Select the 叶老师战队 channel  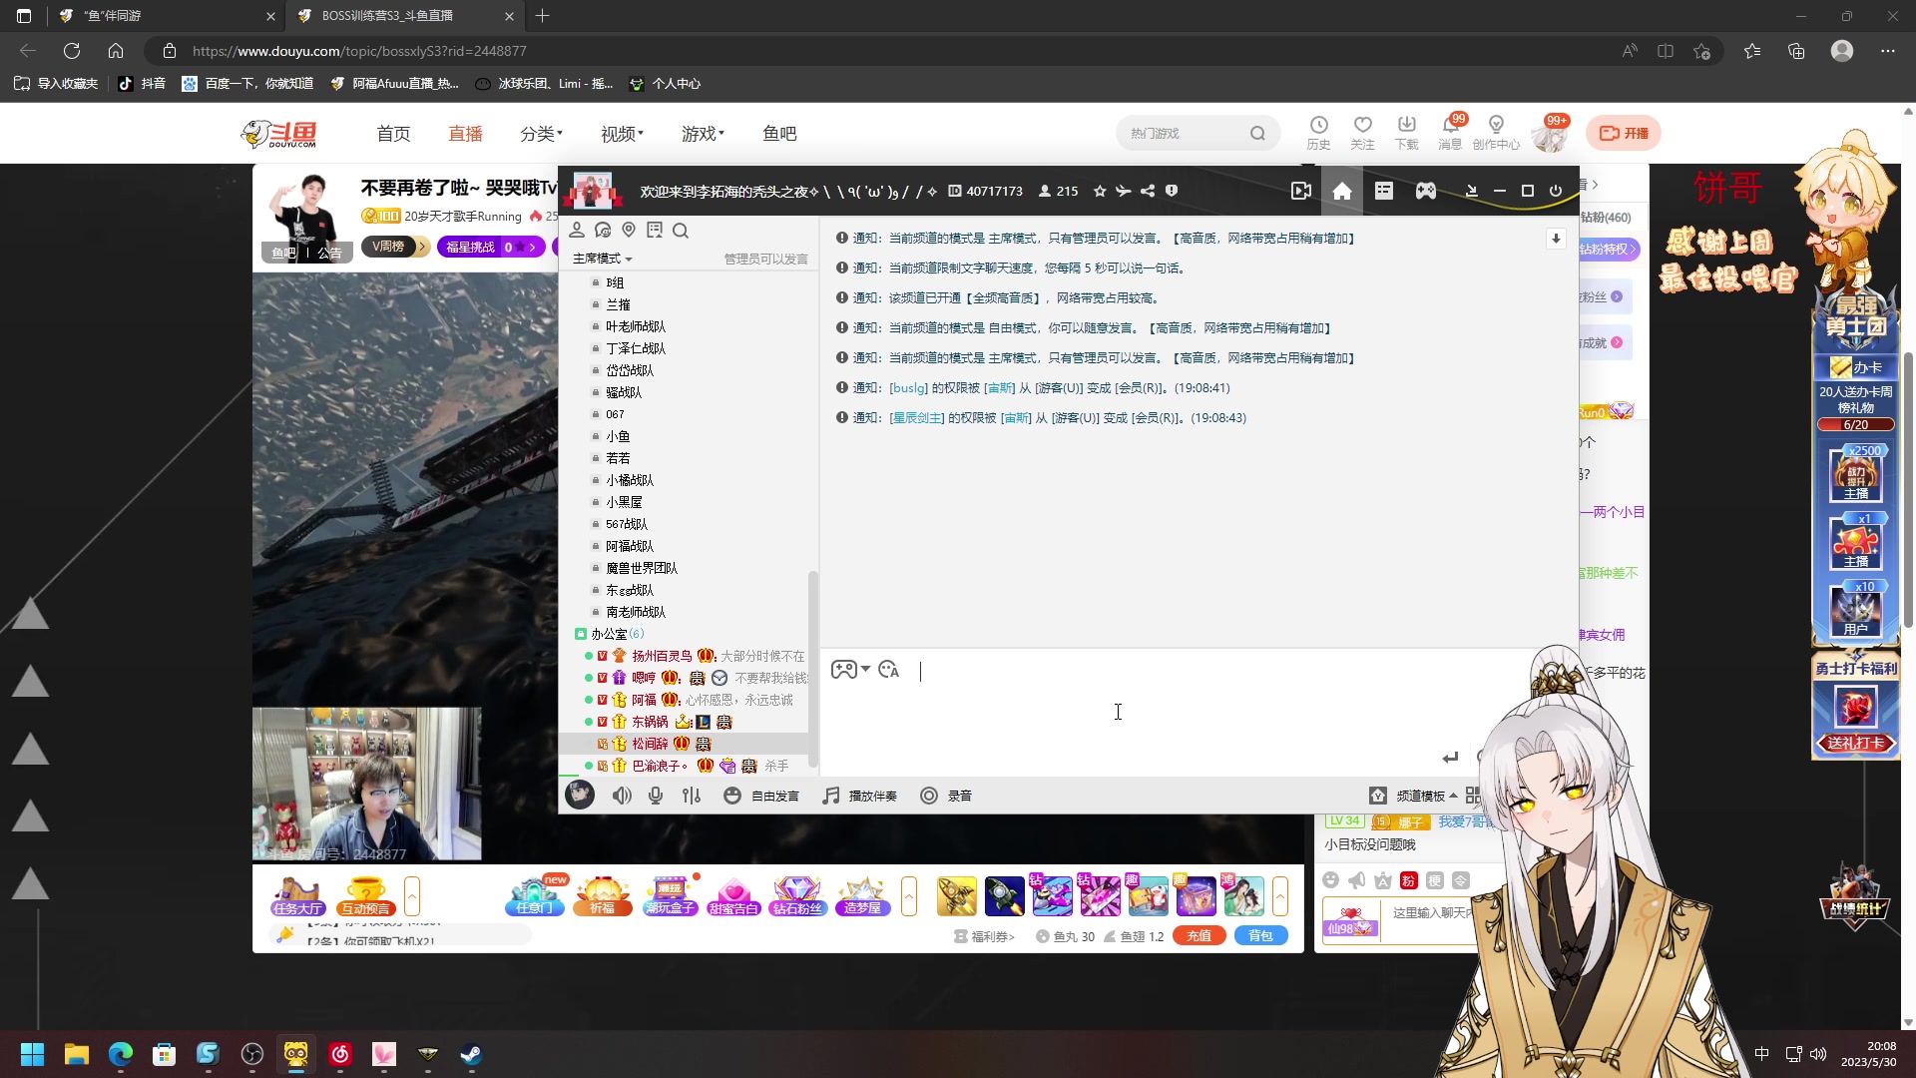pos(636,326)
